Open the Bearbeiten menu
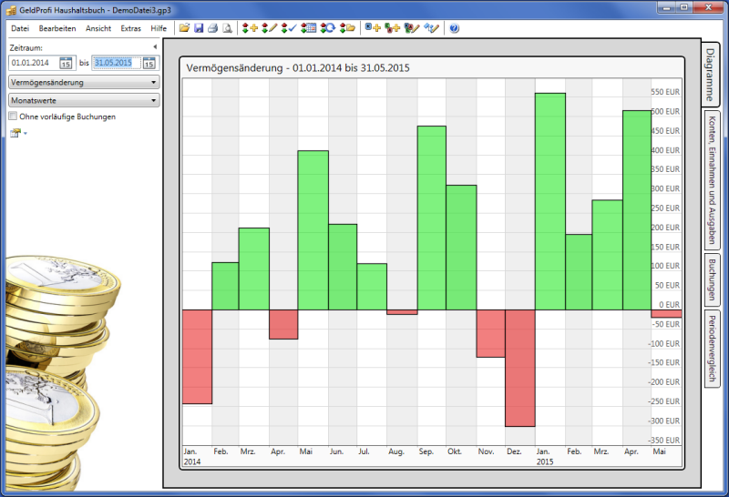The image size is (729, 497). point(57,28)
